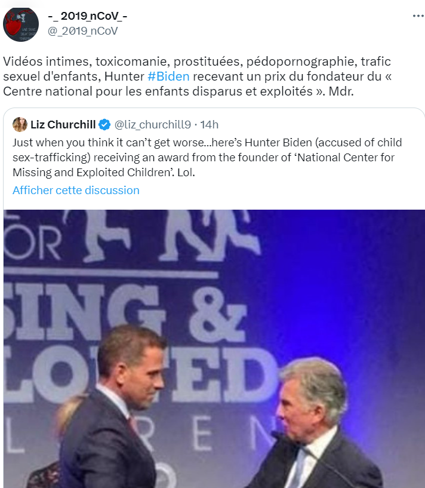Click "Afficher cette discussion" link
Image resolution: width=425 pixels, height=488 pixels.
click(x=76, y=191)
